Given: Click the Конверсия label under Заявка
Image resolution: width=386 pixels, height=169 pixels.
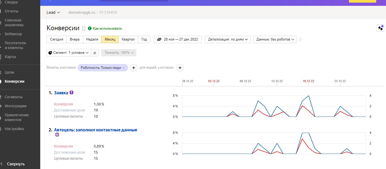Looking at the screenshot, I should tap(63, 104).
